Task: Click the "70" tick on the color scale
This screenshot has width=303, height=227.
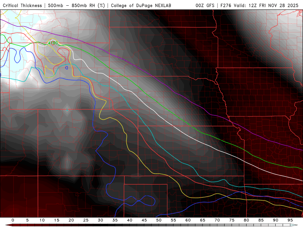Action: (x=217, y=220)
